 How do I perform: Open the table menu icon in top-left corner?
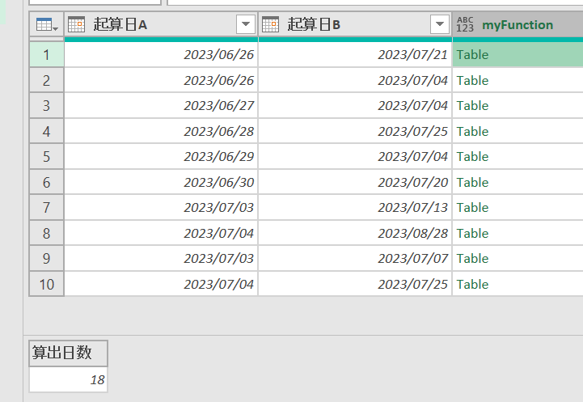46,25
